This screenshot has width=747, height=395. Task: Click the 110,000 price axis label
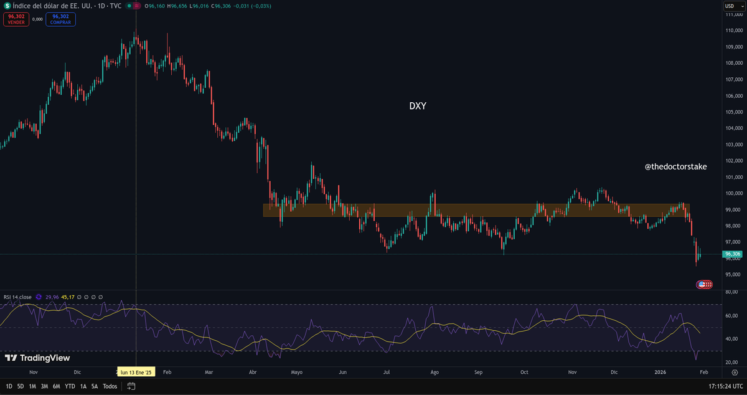(734, 31)
